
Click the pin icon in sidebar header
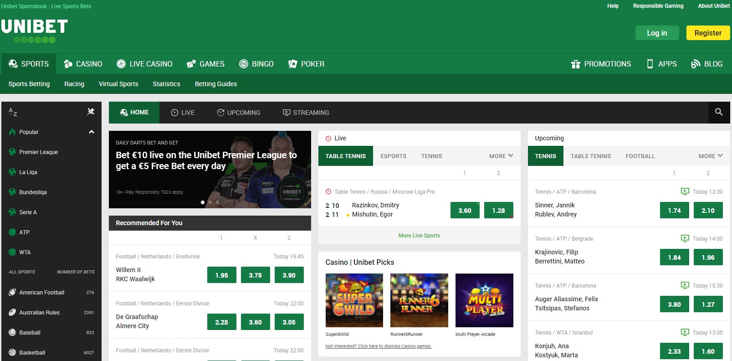(x=91, y=111)
